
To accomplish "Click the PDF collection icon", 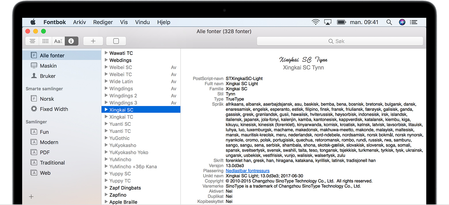I will (x=34, y=152).
